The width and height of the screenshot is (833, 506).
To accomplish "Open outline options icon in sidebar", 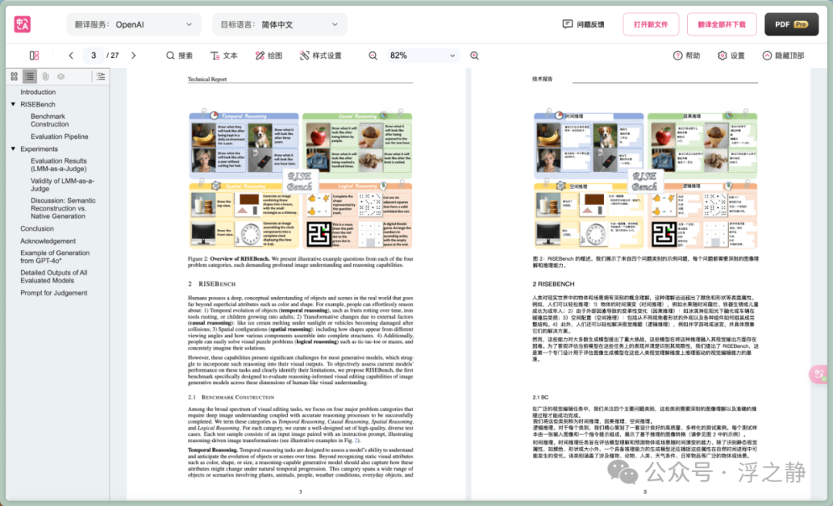I will click(101, 76).
